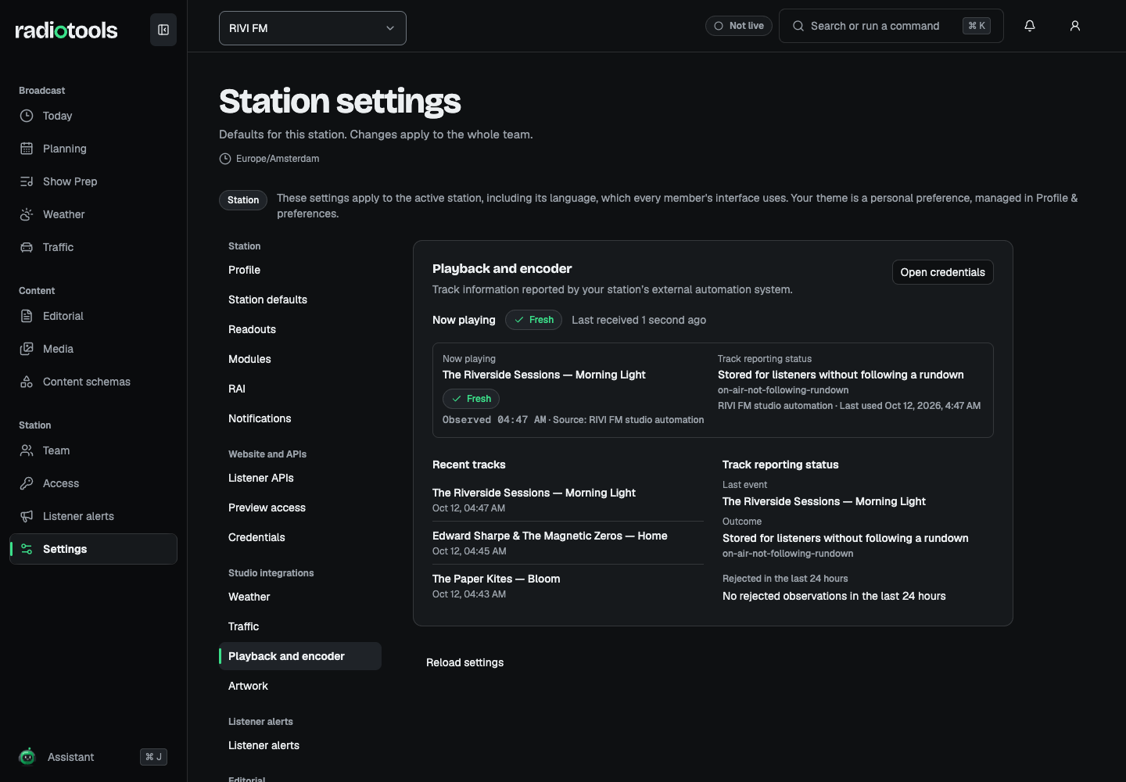Screen dimensions: 1126x782
Task: Focus the Search or run a command field
Action: (x=891, y=26)
